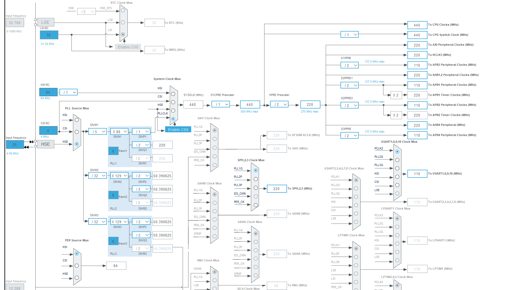The width and height of the screenshot is (530, 290).
Task: Click the HSE input frequency field
Action: [x=15, y=144]
